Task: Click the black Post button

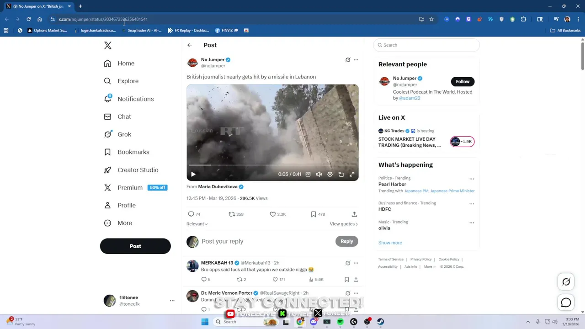Action: (x=135, y=246)
